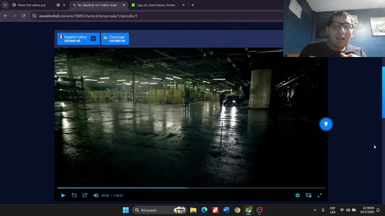Open Microsoft Word from taskbar
The height and width of the screenshot is (216, 385).
pos(226,210)
